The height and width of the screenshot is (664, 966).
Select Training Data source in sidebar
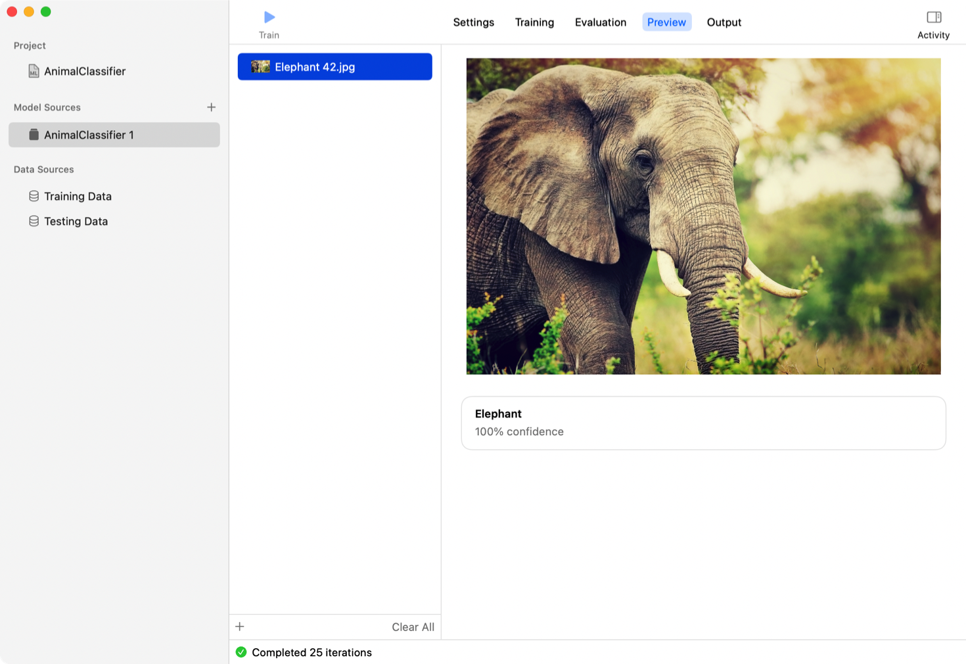tap(78, 196)
